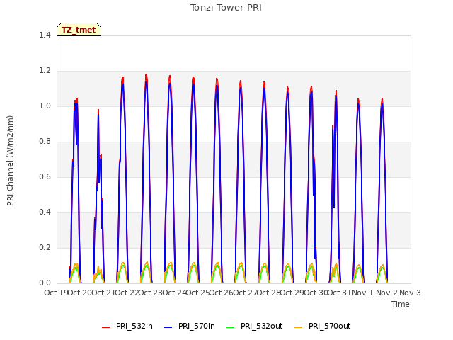Click the green PRI_532out legend swatch
This screenshot has height=340, width=453.
(x=231, y=327)
